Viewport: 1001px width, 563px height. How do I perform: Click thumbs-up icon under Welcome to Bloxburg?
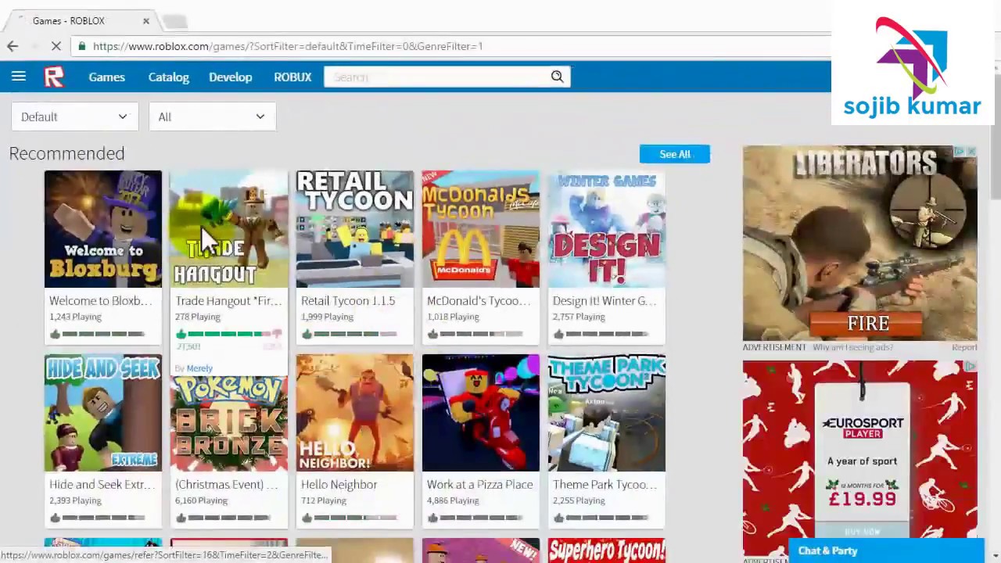pos(55,334)
